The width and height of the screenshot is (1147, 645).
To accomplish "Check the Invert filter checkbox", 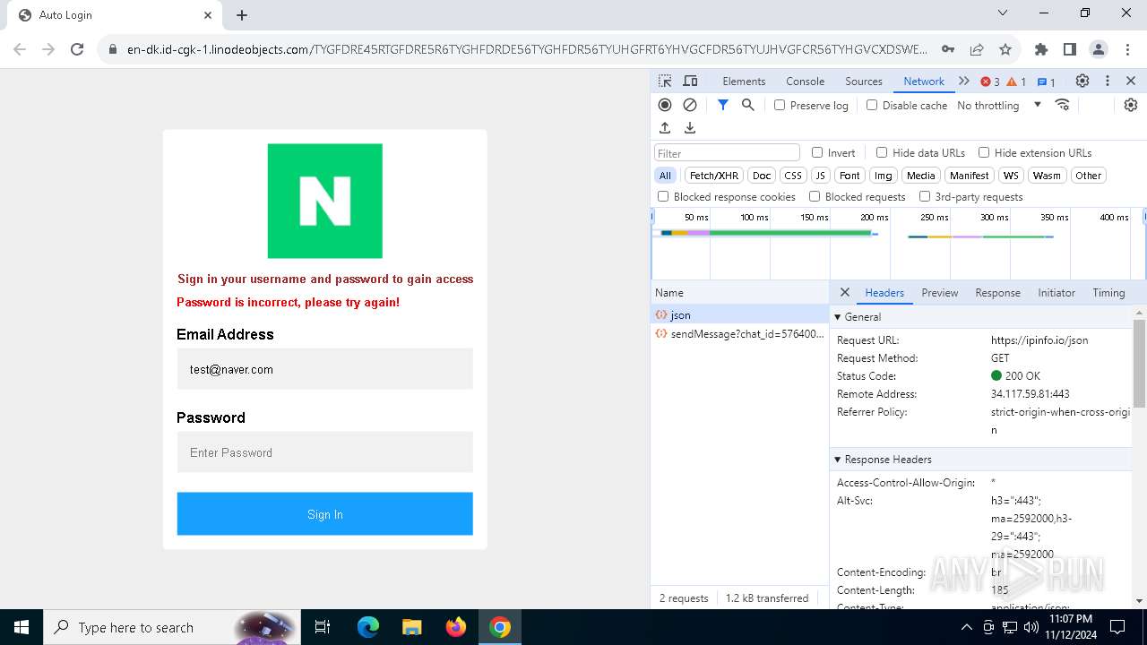I will (817, 152).
